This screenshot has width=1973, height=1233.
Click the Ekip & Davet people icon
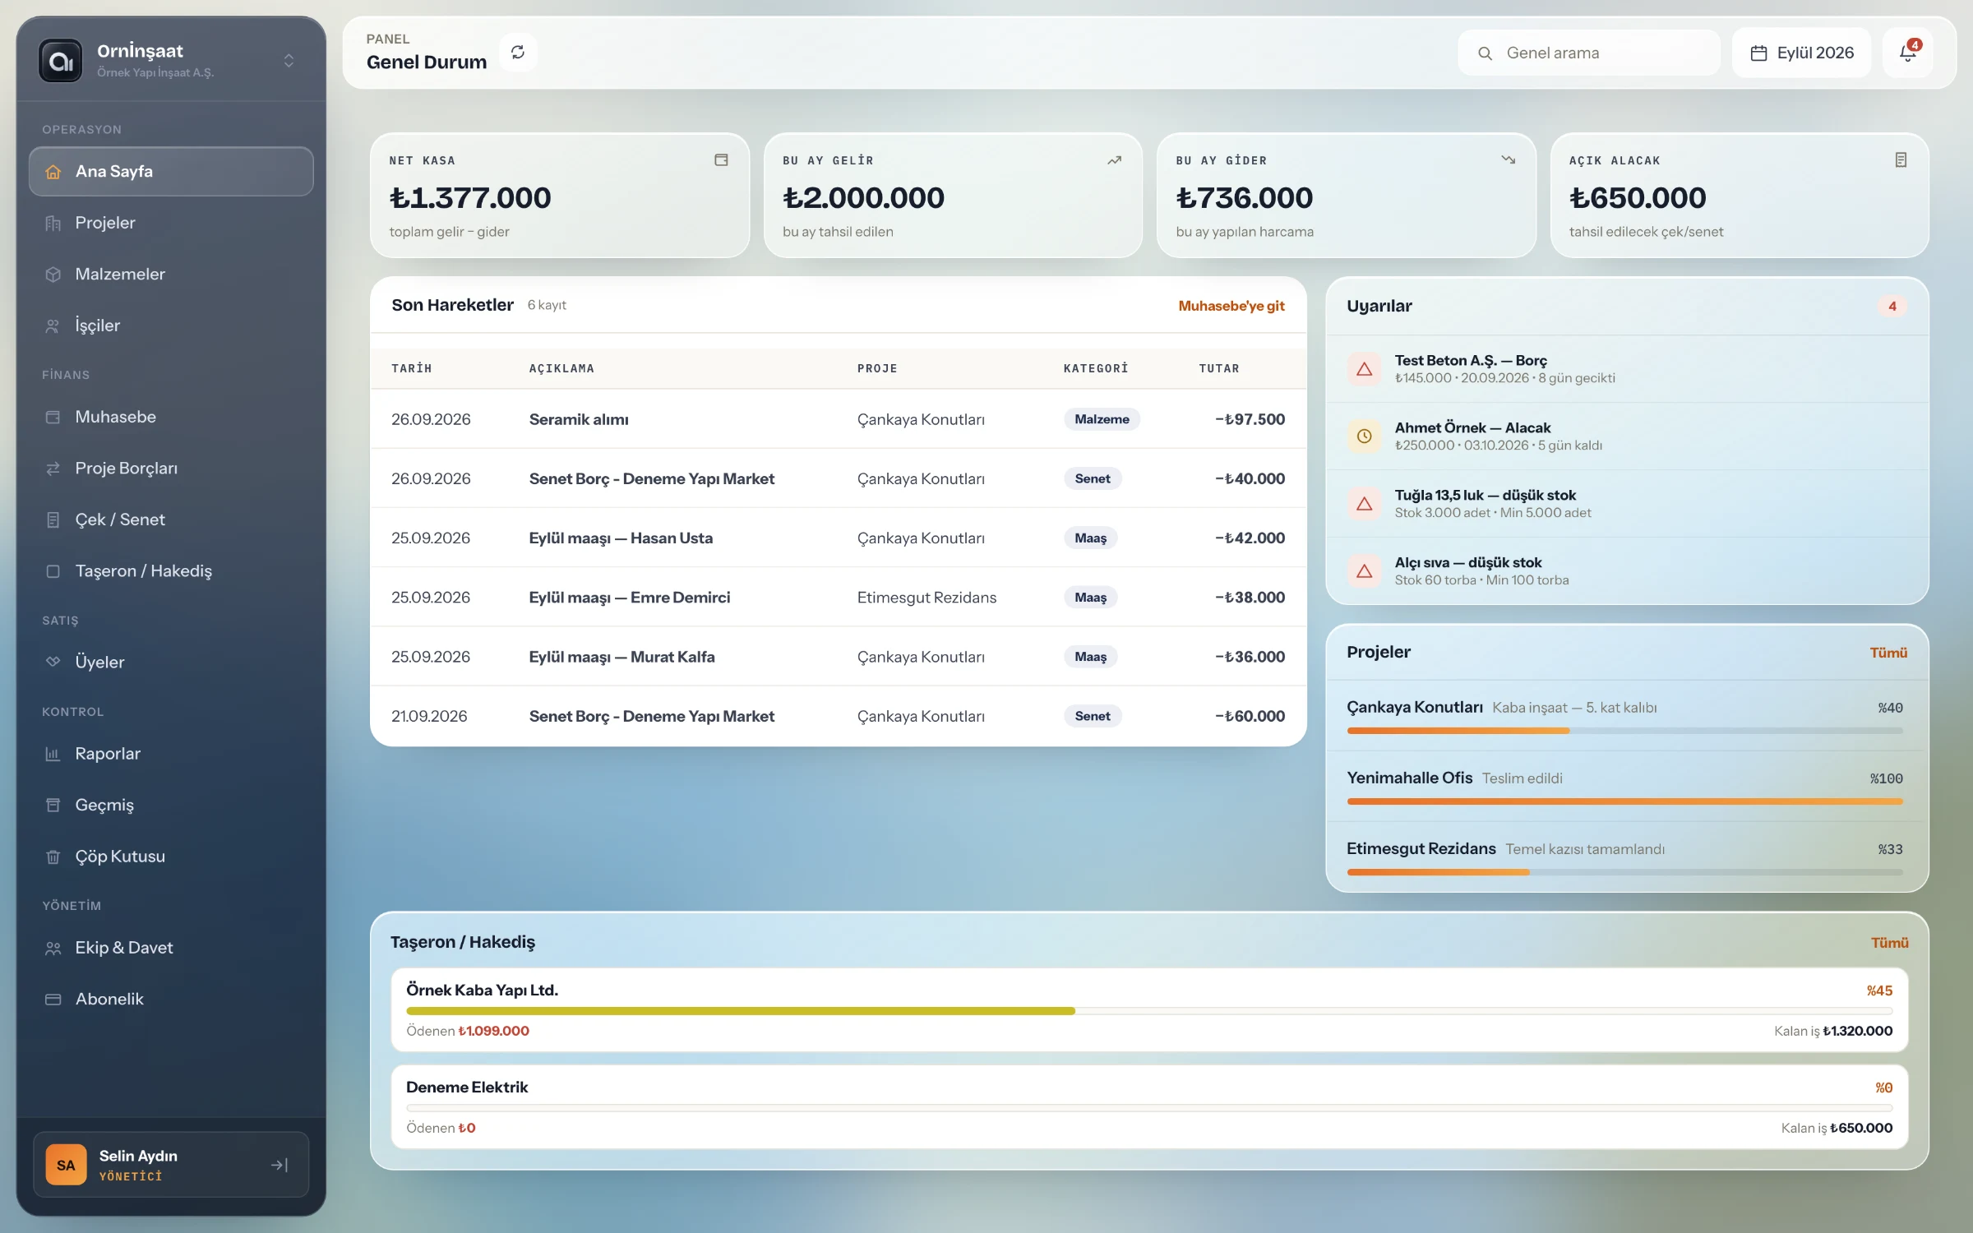(x=53, y=948)
